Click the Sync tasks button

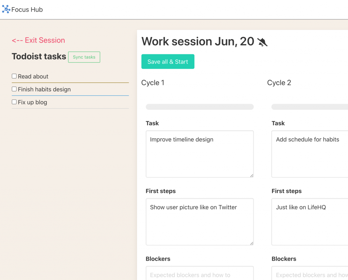tap(84, 57)
